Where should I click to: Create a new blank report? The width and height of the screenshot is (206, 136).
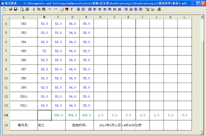pos(4,9)
